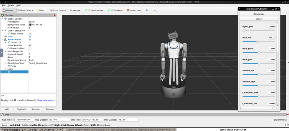This screenshot has height=131, width=289.
Task: Click the Focus Camera tool
Action: point(57,10)
